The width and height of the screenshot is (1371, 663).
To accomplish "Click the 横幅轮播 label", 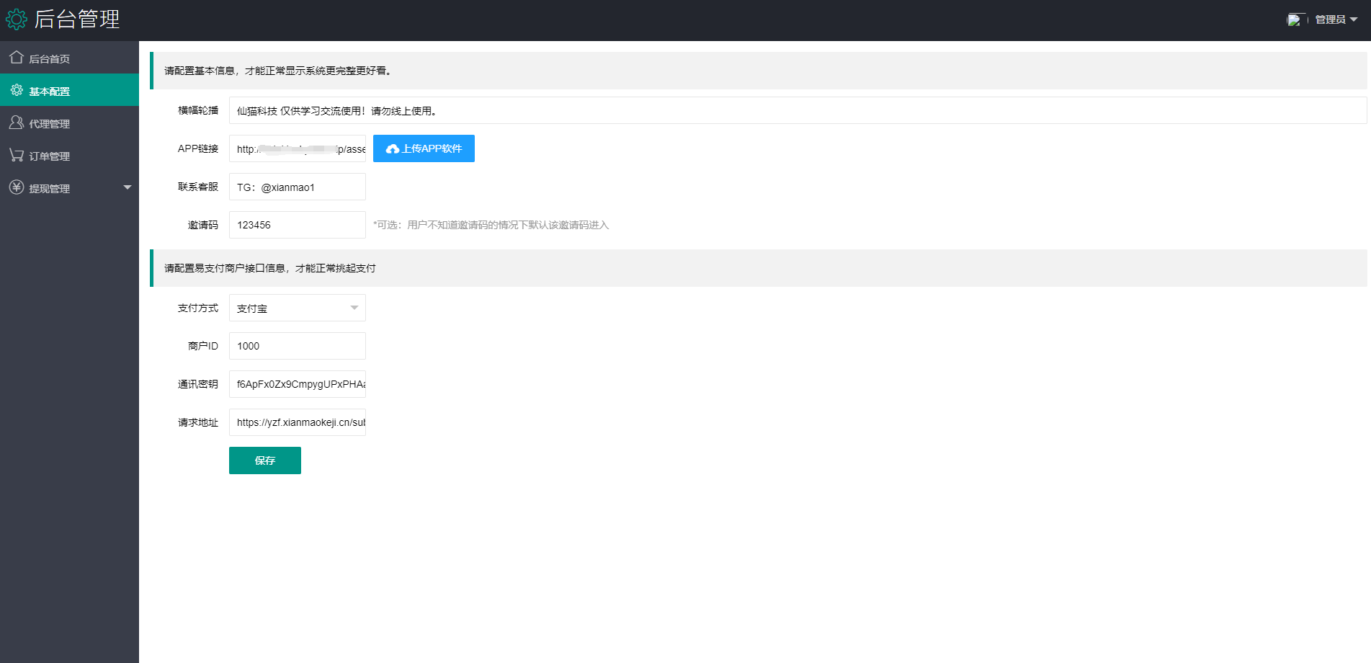I will (x=198, y=110).
